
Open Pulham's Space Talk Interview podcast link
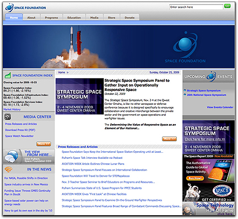[92, 158]
